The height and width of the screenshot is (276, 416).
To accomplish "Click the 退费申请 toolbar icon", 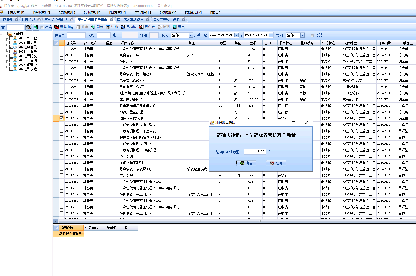I will coord(57,27).
